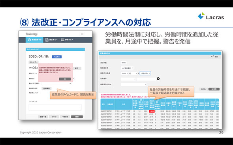The width and height of the screenshot is (233, 145).
Task: Open the year dropdown showing 2020
Action: (124, 73)
